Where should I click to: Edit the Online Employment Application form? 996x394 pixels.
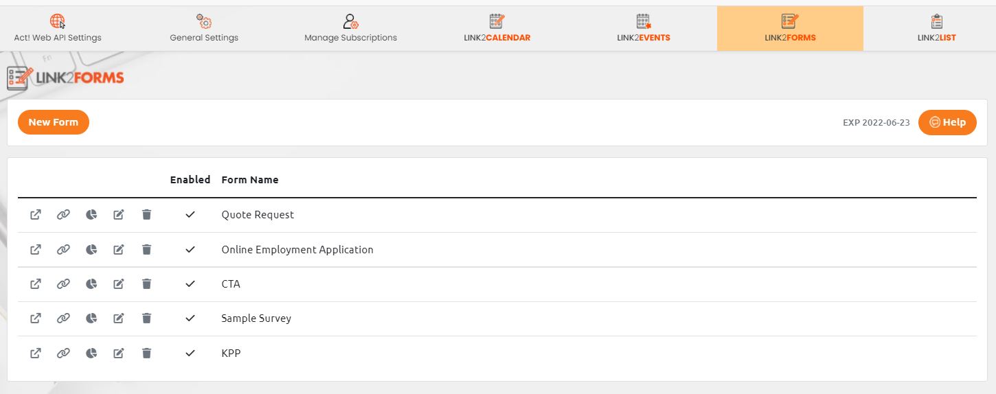click(119, 250)
